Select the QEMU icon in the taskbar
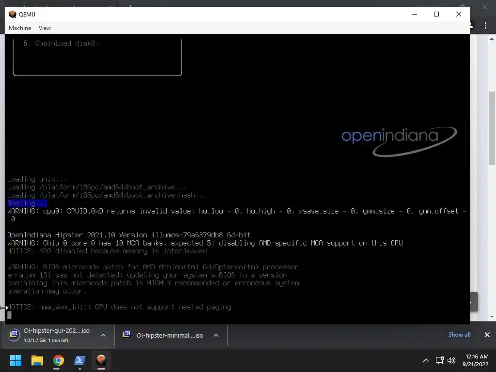 tap(101, 360)
